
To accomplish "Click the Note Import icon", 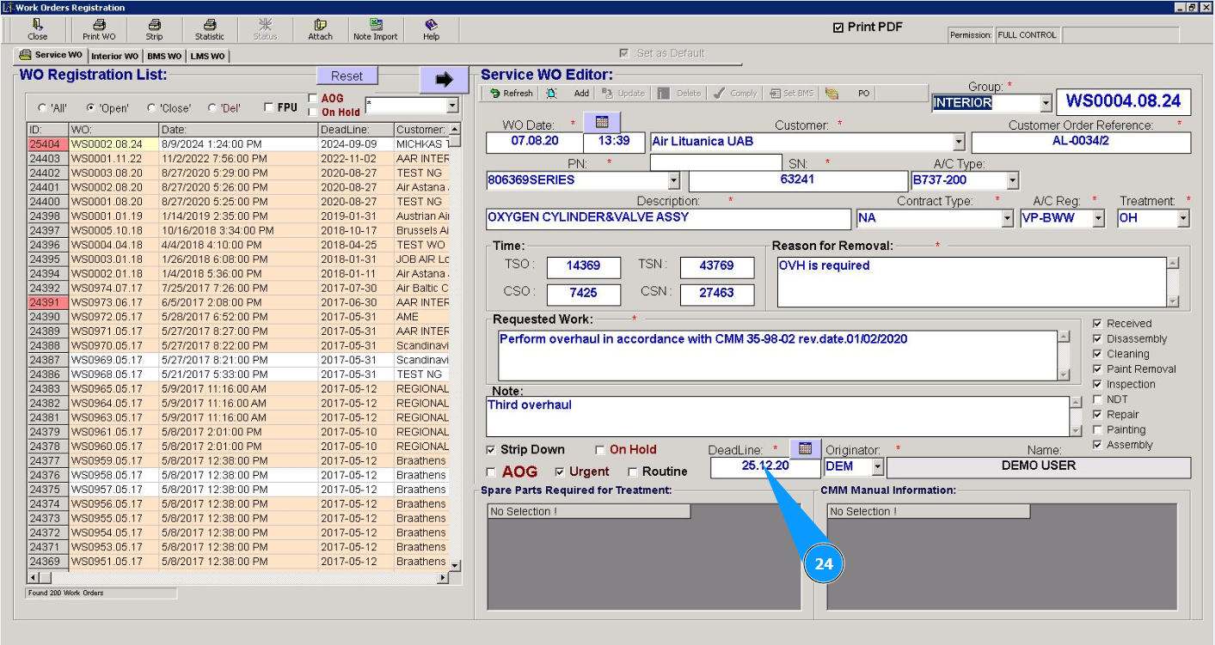I will 375,30.
